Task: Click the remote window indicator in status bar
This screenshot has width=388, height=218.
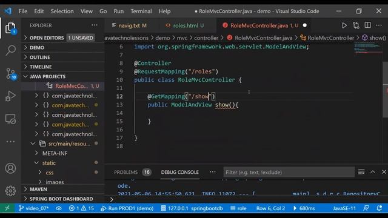Action: click(7, 208)
